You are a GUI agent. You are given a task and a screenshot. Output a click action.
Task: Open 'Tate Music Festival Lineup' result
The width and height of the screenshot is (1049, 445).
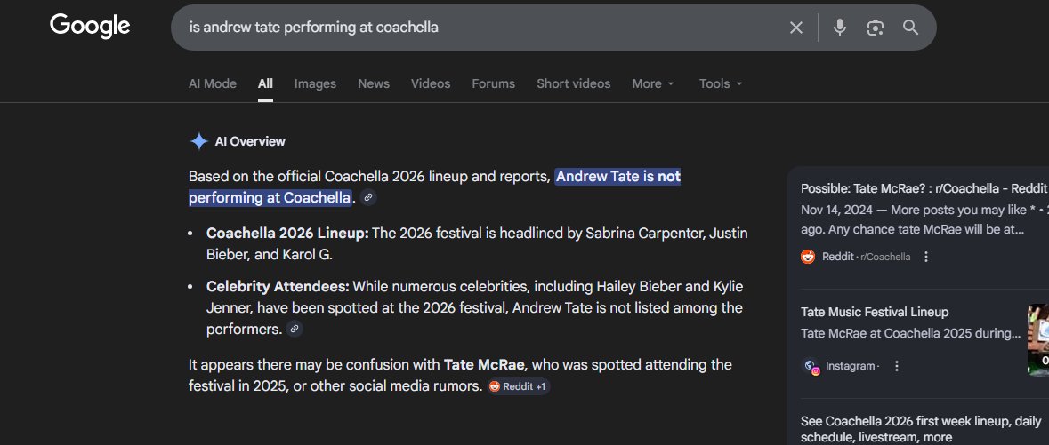875,312
